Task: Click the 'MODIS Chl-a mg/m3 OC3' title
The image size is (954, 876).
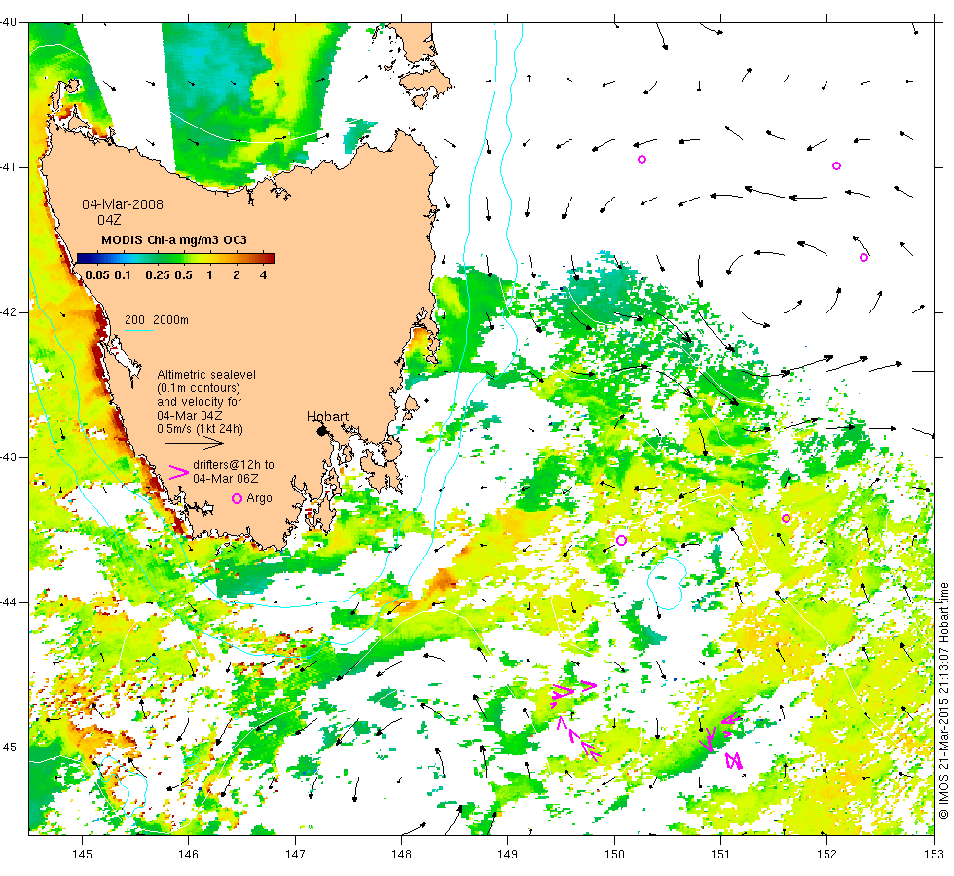Action: [x=174, y=240]
